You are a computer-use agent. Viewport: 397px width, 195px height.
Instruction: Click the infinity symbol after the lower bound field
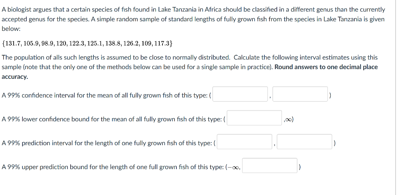289,119
